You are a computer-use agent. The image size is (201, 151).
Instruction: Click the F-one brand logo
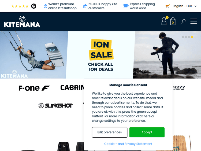coord(34,88)
